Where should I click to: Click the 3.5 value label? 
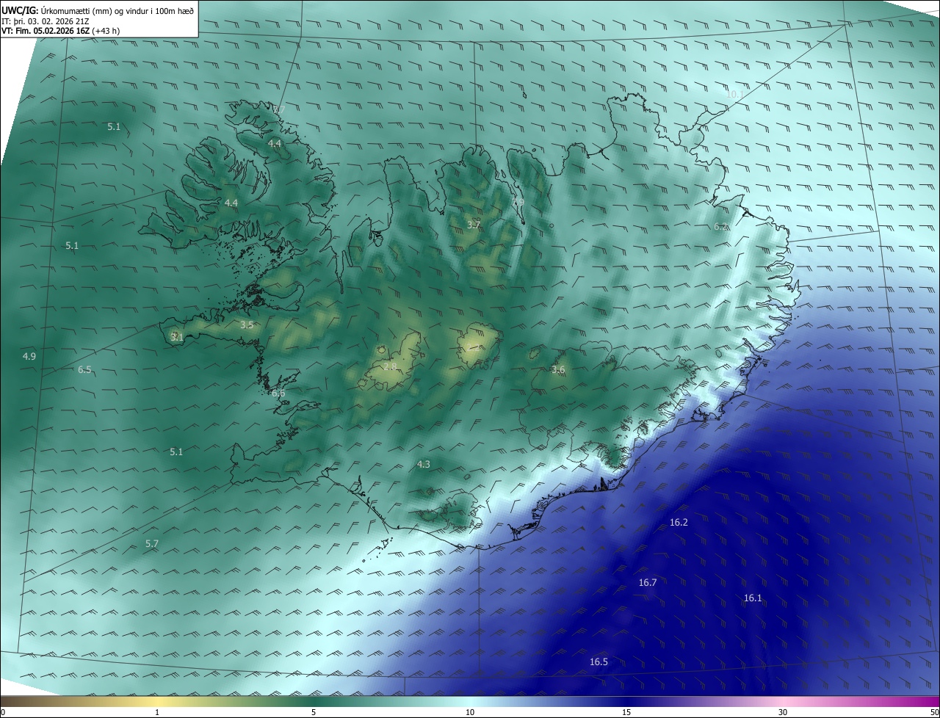pos(247,324)
